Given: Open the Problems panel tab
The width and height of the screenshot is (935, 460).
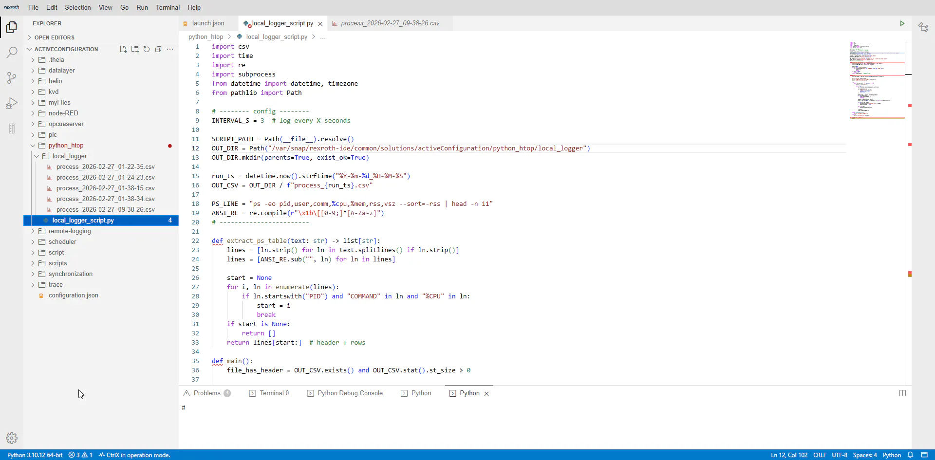Looking at the screenshot, I should click(x=207, y=393).
